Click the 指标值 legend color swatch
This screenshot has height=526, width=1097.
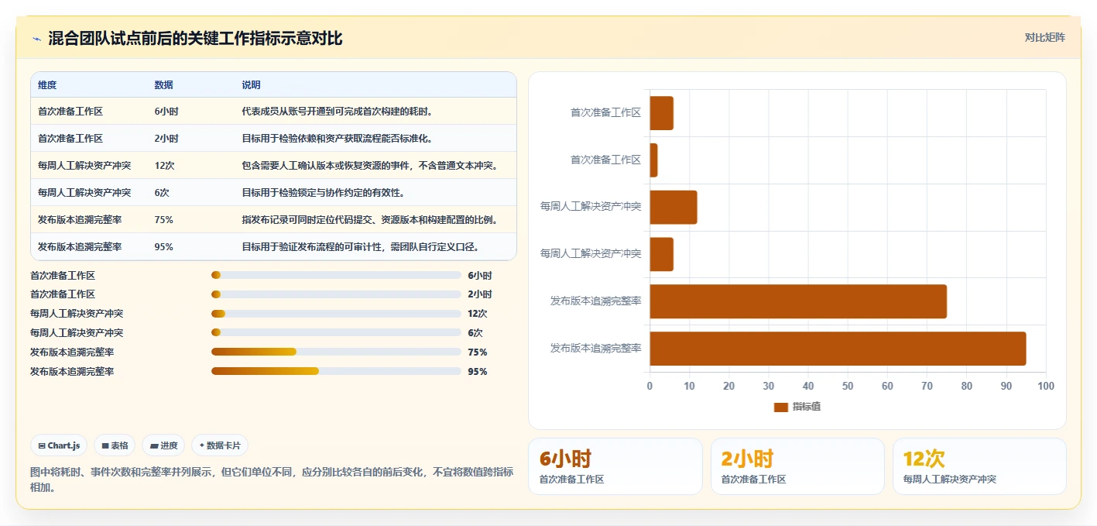tap(780, 407)
